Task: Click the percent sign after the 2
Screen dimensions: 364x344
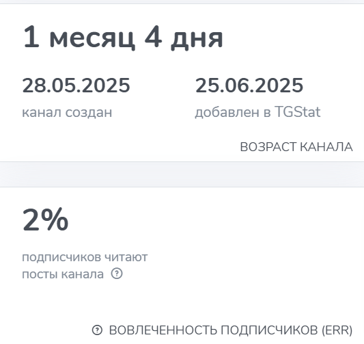Action: pos(55,220)
